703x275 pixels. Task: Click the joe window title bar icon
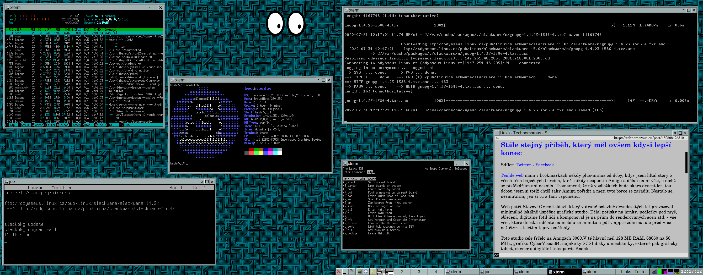pyautogui.click(x=7, y=181)
